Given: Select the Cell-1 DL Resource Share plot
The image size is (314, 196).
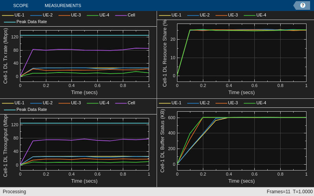Looking at the screenshot, I should pyautogui.click(x=242, y=53).
